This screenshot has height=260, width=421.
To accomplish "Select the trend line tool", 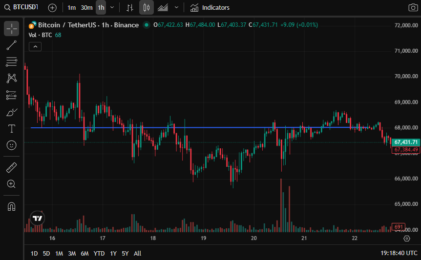I will pos(12,45).
